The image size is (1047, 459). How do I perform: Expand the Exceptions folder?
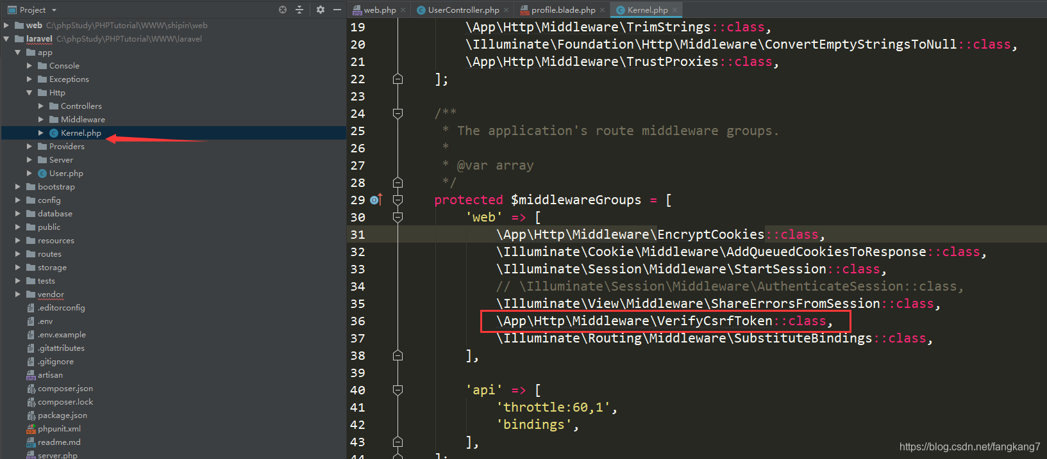coord(29,79)
